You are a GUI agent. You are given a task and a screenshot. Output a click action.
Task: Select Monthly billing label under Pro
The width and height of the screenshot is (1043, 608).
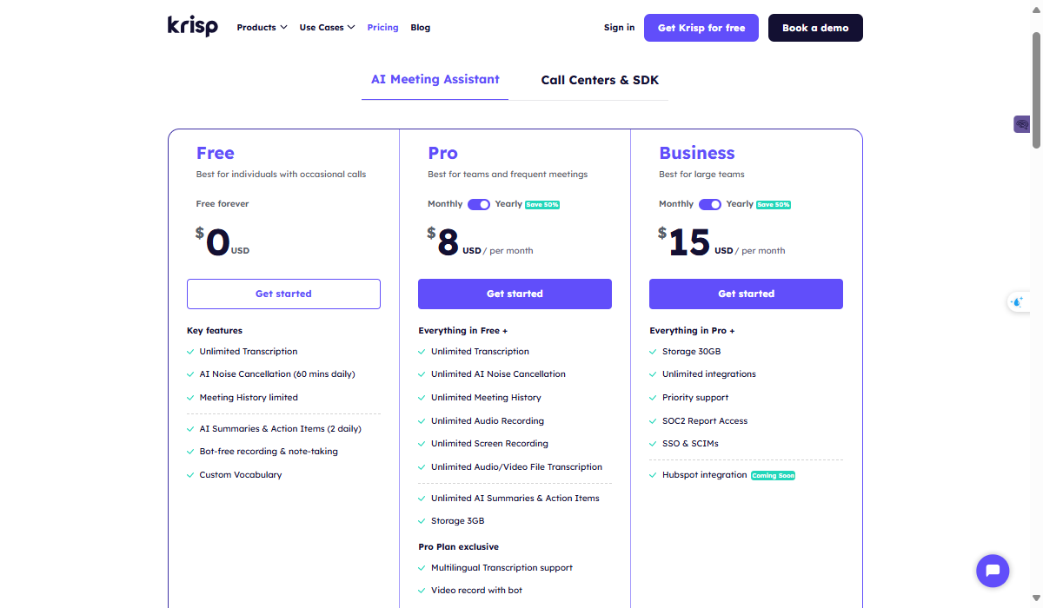tap(445, 204)
